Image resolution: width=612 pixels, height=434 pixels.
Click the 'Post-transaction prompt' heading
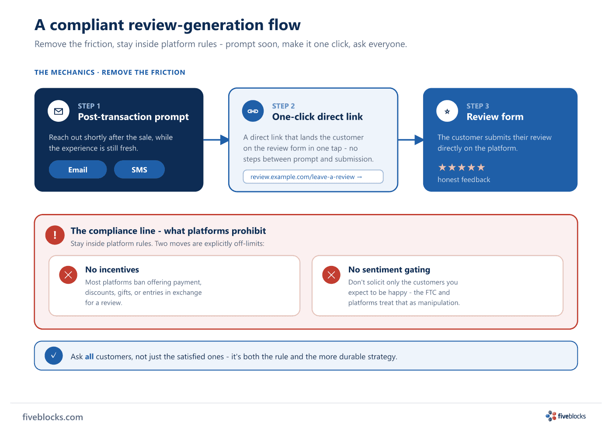(x=133, y=117)
